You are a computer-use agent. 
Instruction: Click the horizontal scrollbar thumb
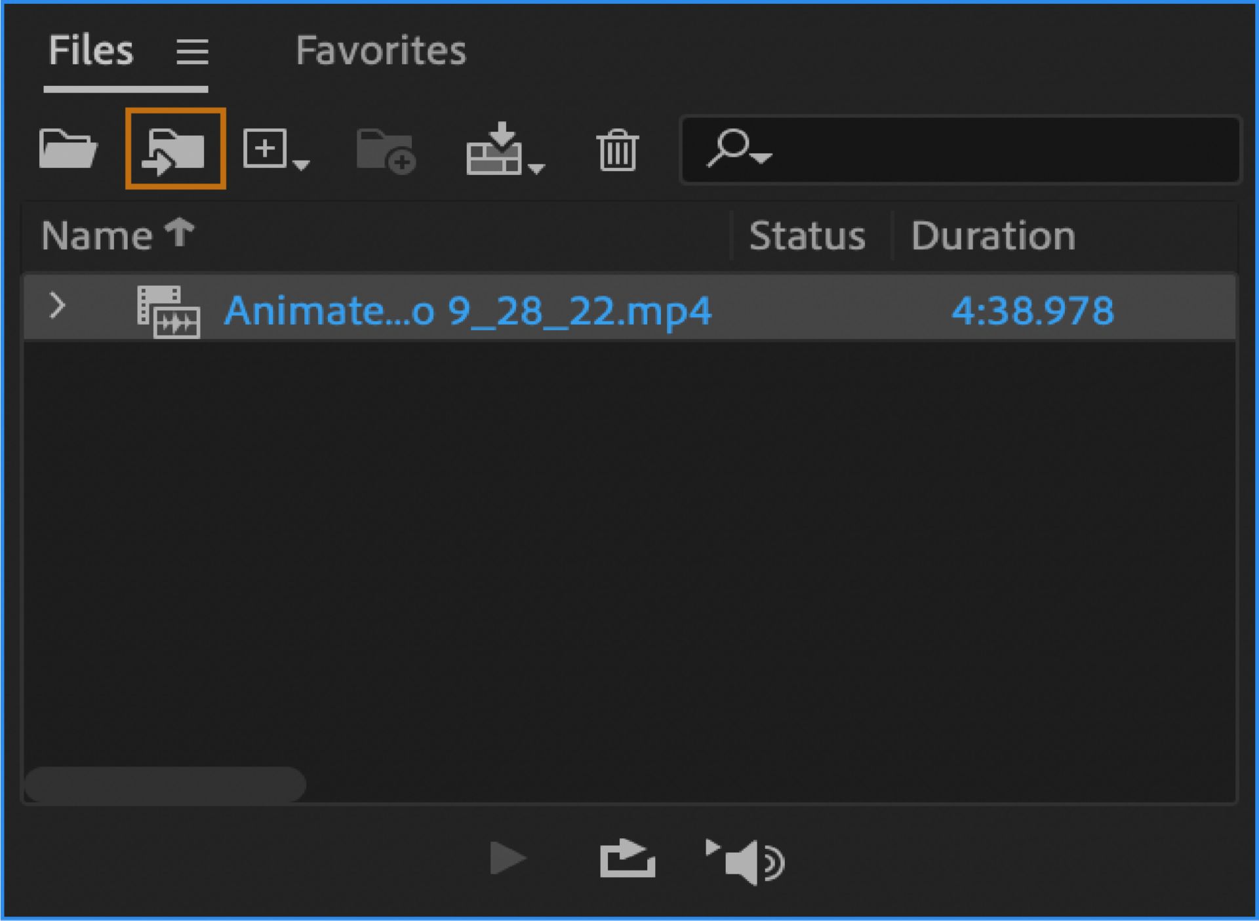pyautogui.click(x=165, y=784)
